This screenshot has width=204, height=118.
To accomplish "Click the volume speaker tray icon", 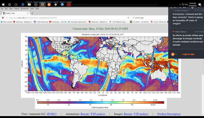I will [186, 4].
